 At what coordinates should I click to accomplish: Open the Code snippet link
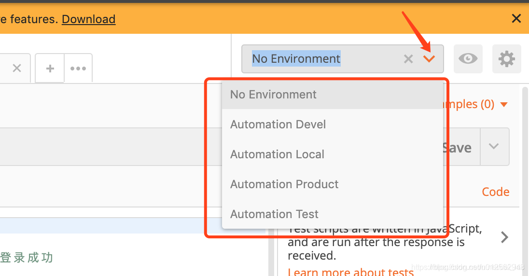coord(495,192)
